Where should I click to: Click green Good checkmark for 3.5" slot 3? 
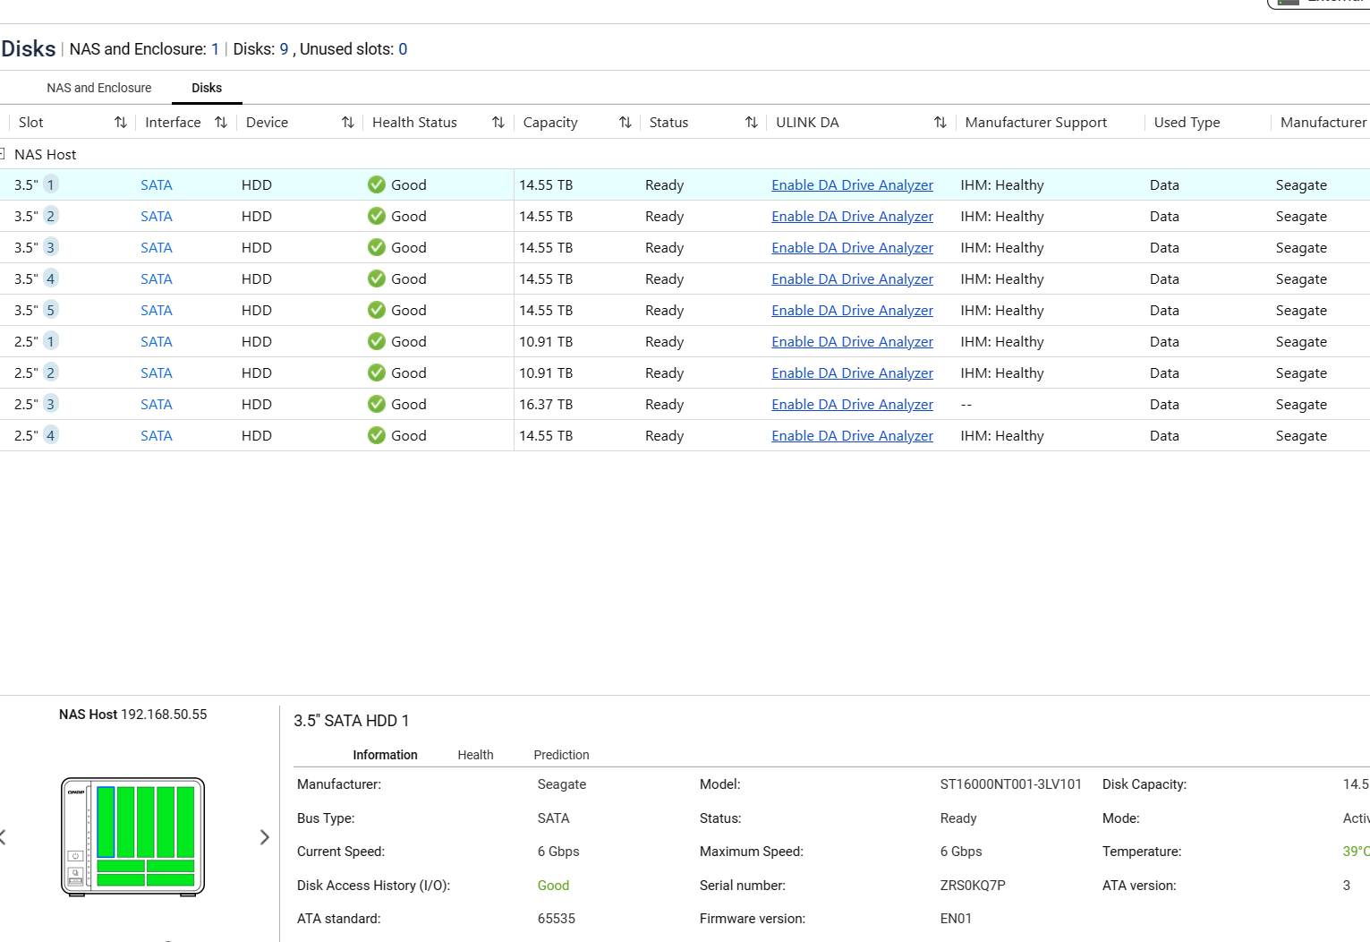pos(377,247)
